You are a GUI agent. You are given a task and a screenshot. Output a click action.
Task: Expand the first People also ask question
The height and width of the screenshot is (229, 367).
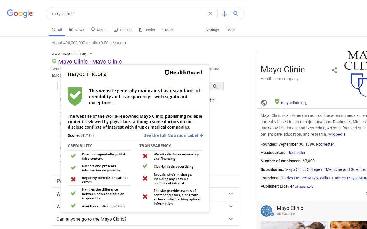coord(231,194)
